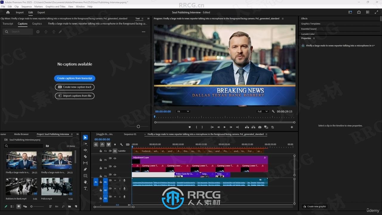
Task: Go to In point in Program Monitor
Action: (212, 127)
